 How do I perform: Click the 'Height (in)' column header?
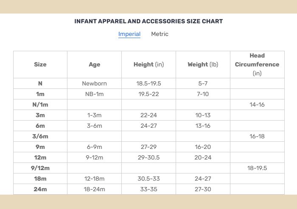(148, 65)
